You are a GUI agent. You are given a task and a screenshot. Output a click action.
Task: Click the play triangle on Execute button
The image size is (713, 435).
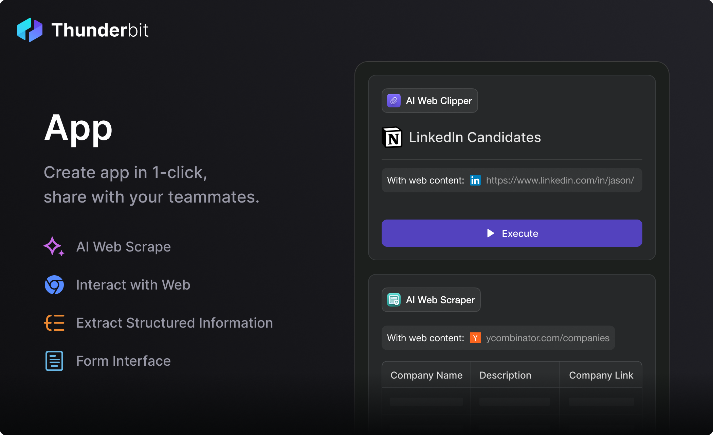(x=490, y=233)
